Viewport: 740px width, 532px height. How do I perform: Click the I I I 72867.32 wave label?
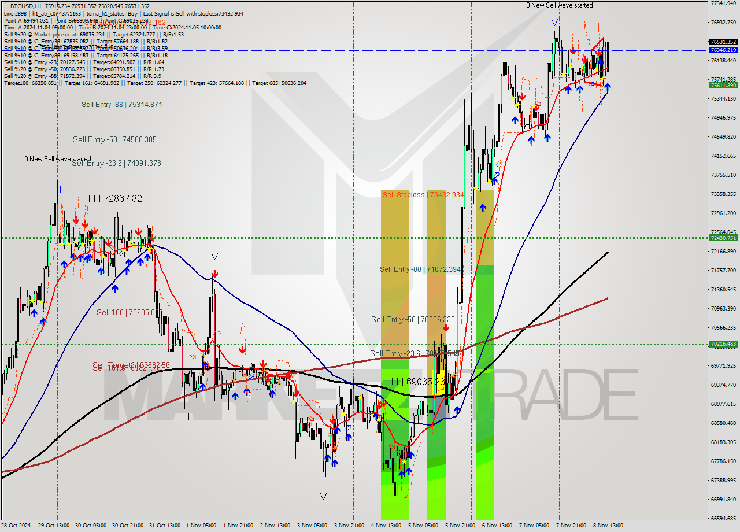pyautogui.click(x=115, y=198)
